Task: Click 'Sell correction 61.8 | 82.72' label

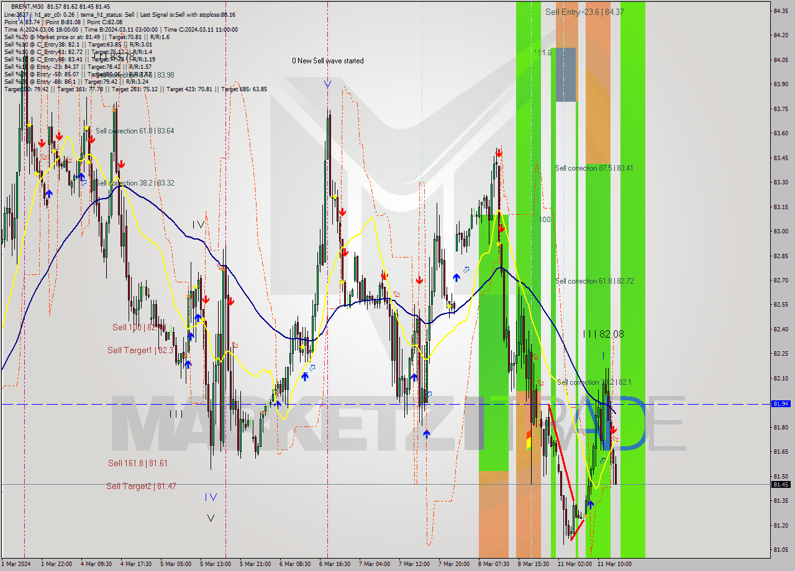Action: point(594,281)
